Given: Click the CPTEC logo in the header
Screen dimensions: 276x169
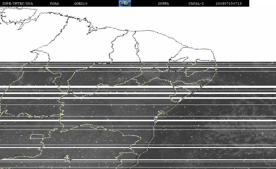Looking at the screenshot, I should 125,3.
